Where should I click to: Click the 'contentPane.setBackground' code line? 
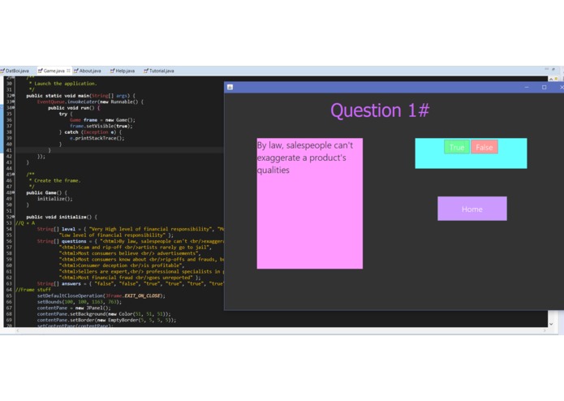pyautogui.click(x=104, y=314)
